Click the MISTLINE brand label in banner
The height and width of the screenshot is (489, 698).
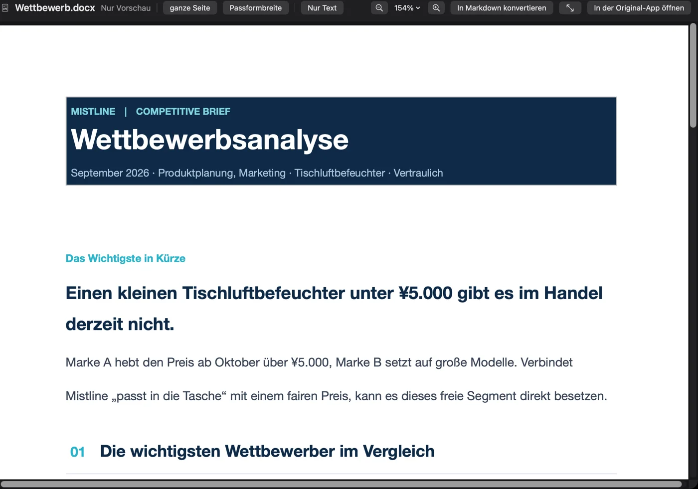[x=93, y=112]
